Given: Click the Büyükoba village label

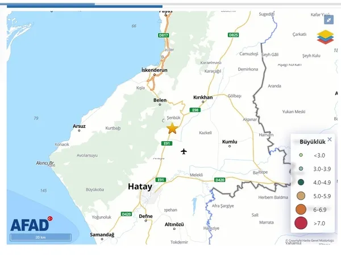Looking at the screenshot, I should (95, 189).
